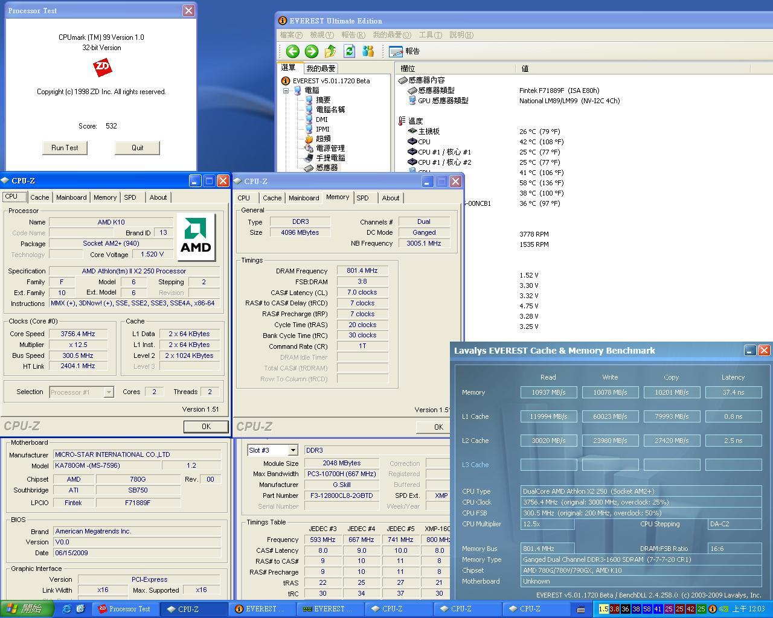Click Run Test in Processor Test
Image resolution: width=773 pixels, height=618 pixels.
point(65,148)
